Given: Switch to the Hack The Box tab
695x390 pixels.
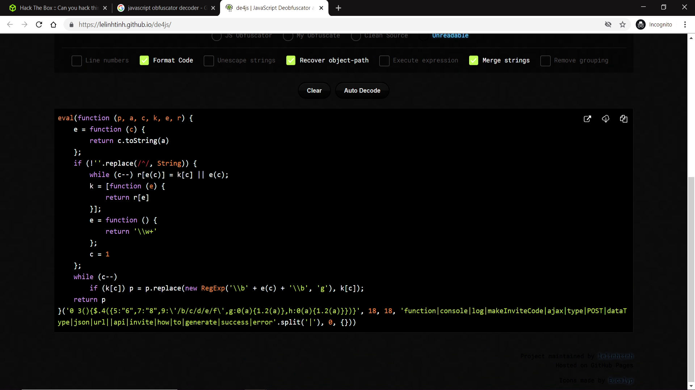Looking at the screenshot, I should (x=58, y=8).
